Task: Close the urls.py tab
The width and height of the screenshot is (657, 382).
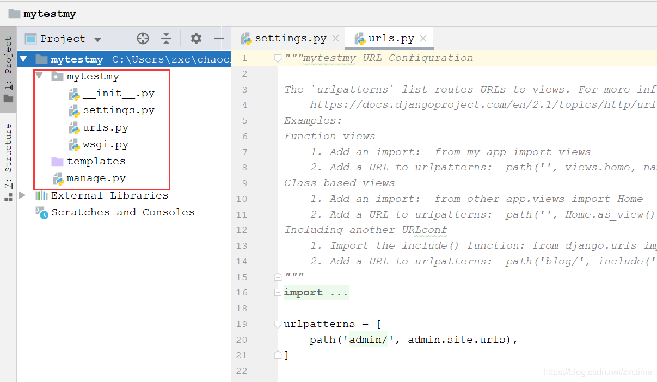Action: click(x=423, y=39)
